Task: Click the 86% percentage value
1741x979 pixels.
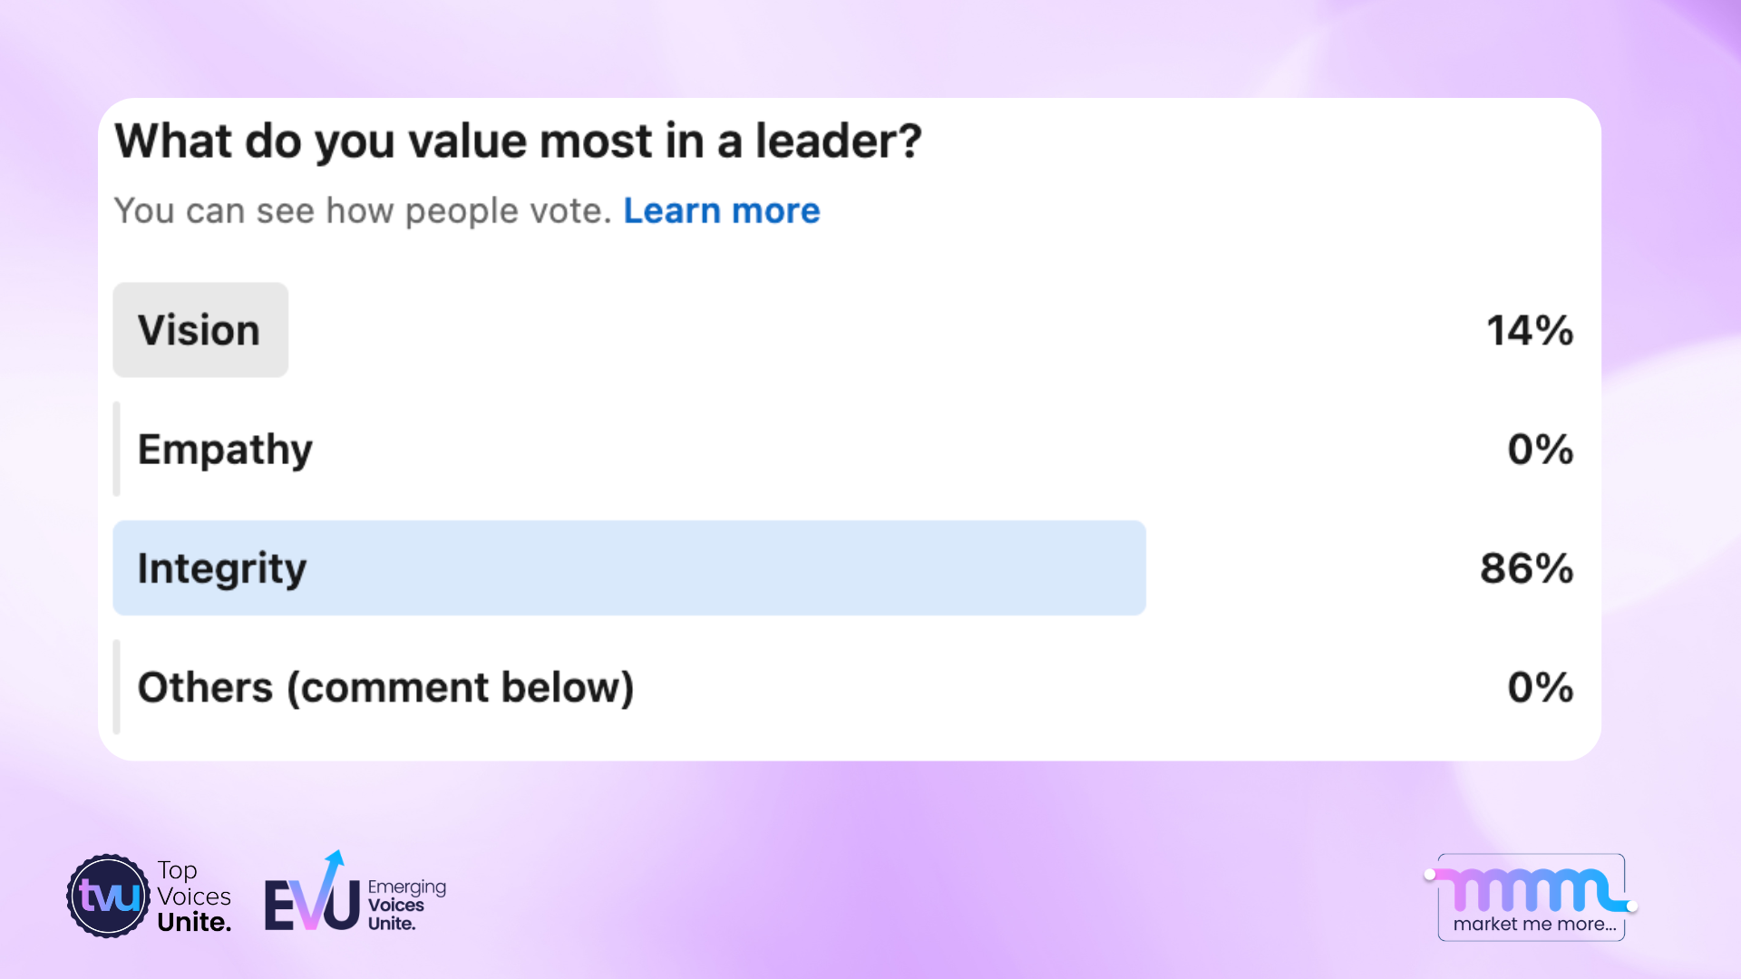Action: click(x=1525, y=568)
